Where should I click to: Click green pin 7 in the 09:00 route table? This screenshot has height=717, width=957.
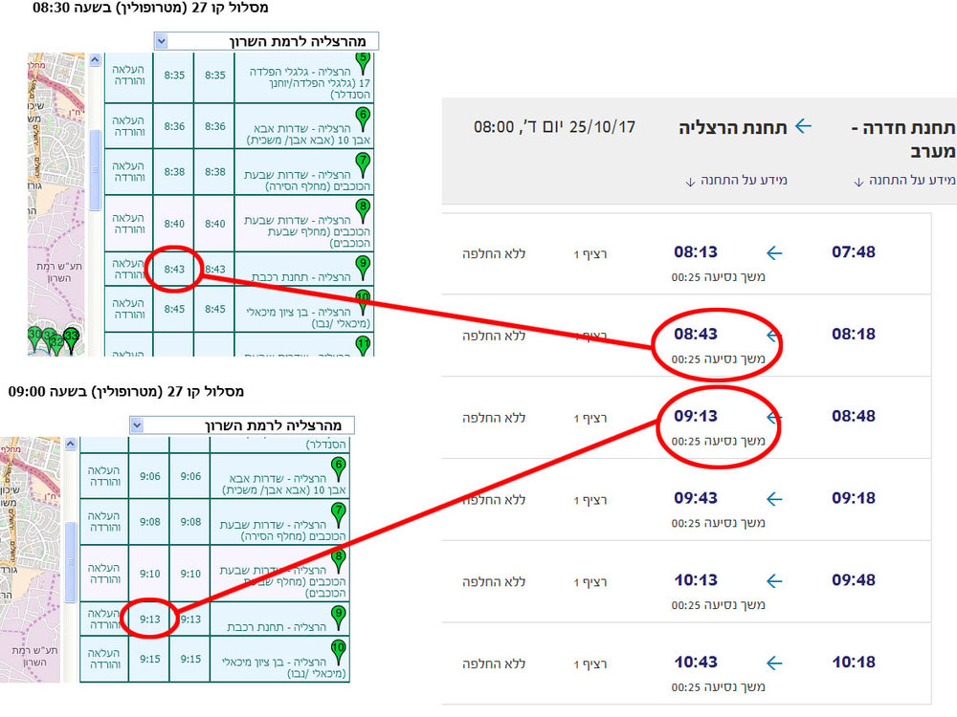pos(339,514)
